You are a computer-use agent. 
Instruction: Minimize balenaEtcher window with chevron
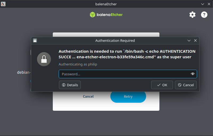click(x=203, y=4)
